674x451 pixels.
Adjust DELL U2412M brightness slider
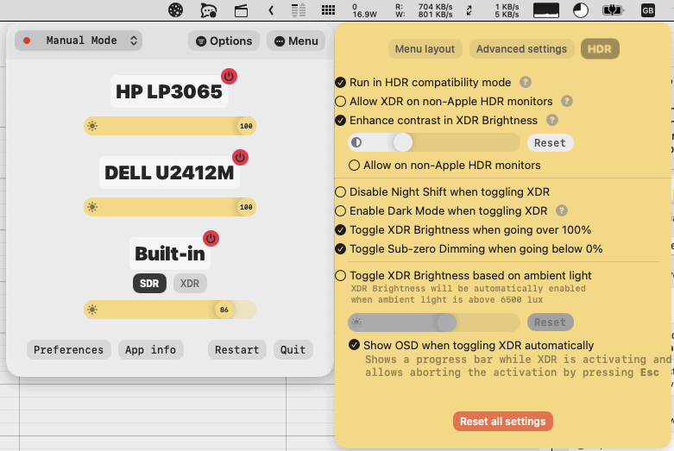tap(170, 207)
